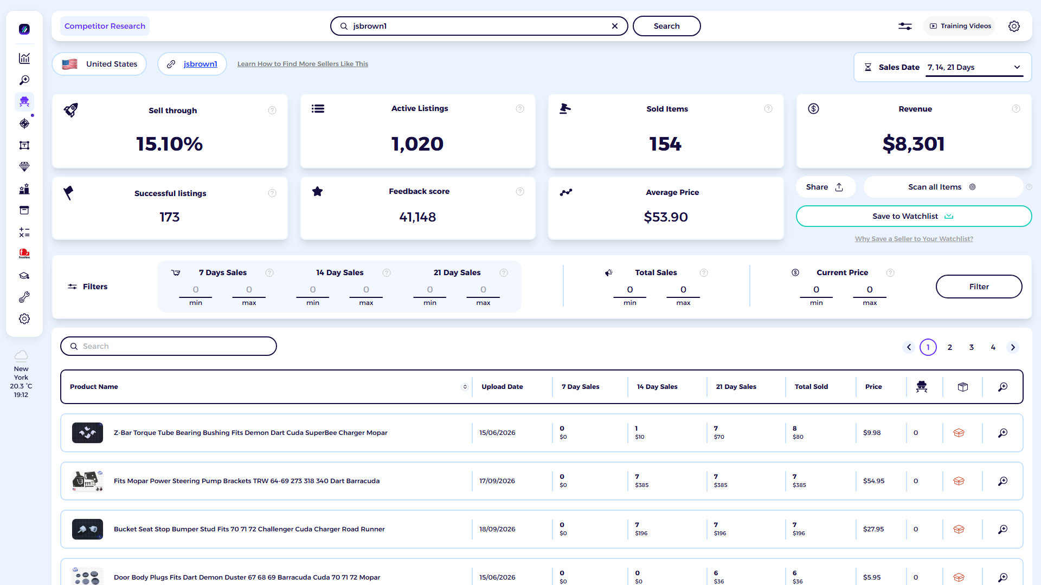The width and height of the screenshot is (1041, 585).
Task: Open the Fits Mopar Power Steering Pump thumbnail
Action: pos(87,481)
